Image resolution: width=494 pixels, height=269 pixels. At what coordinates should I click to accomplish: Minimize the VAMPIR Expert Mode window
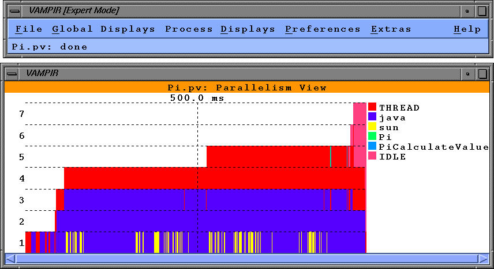[467, 11]
